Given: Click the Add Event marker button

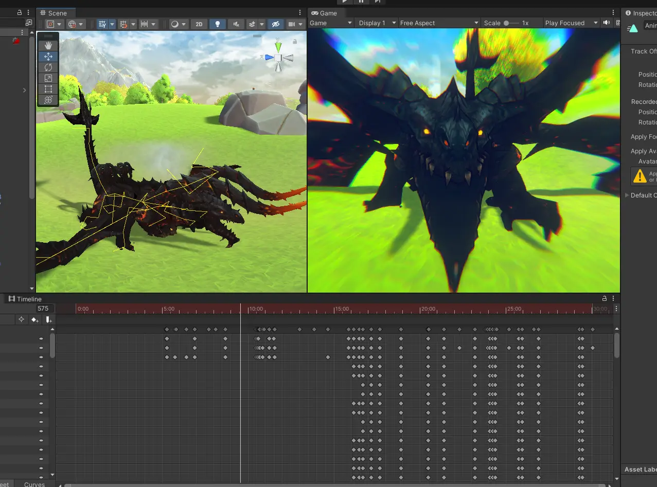Looking at the screenshot, I should pyautogui.click(x=48, y=320).
